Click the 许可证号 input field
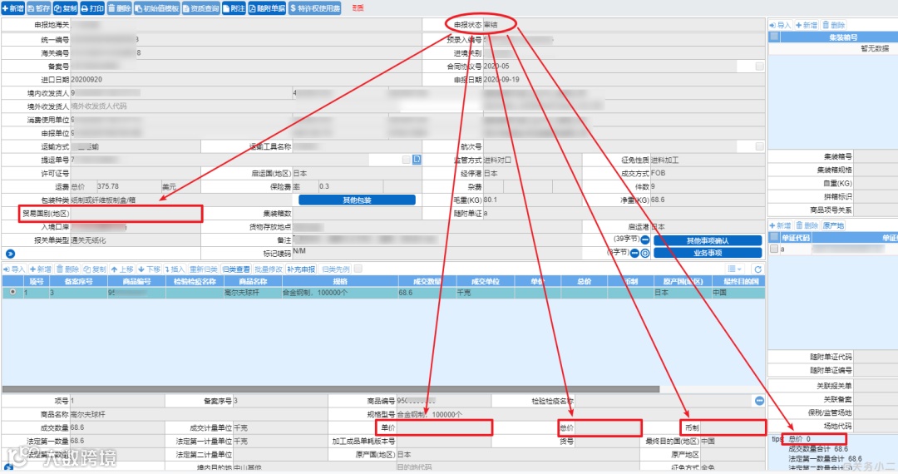898x474 pixels. [x=136, y=174]
